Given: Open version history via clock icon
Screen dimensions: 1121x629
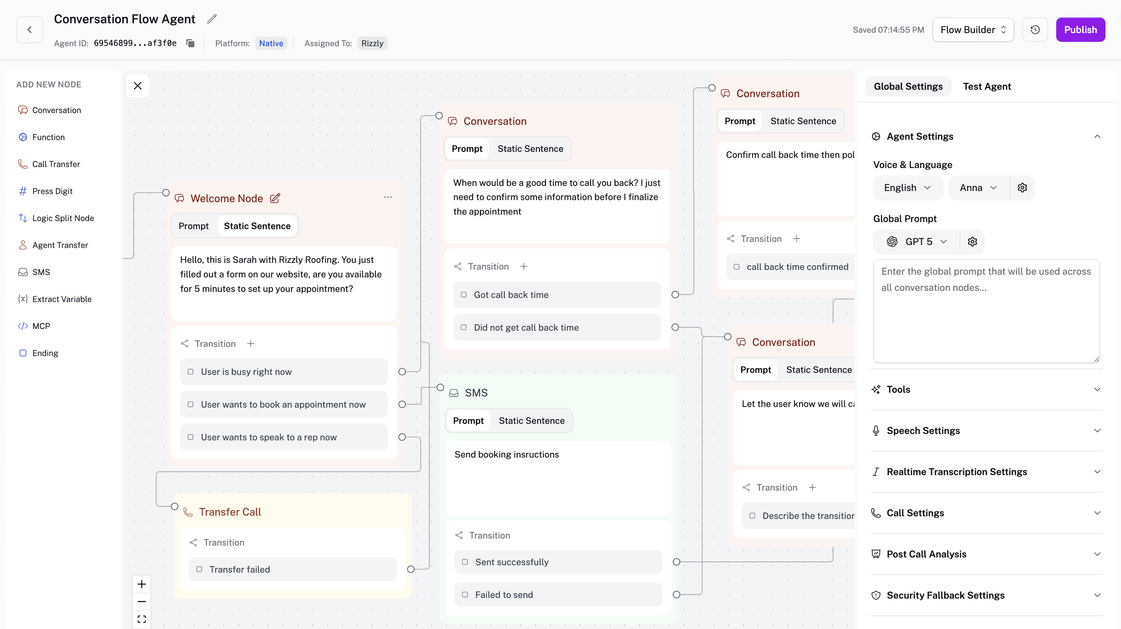Looking at the screenshot, I should coord(1035,30).
